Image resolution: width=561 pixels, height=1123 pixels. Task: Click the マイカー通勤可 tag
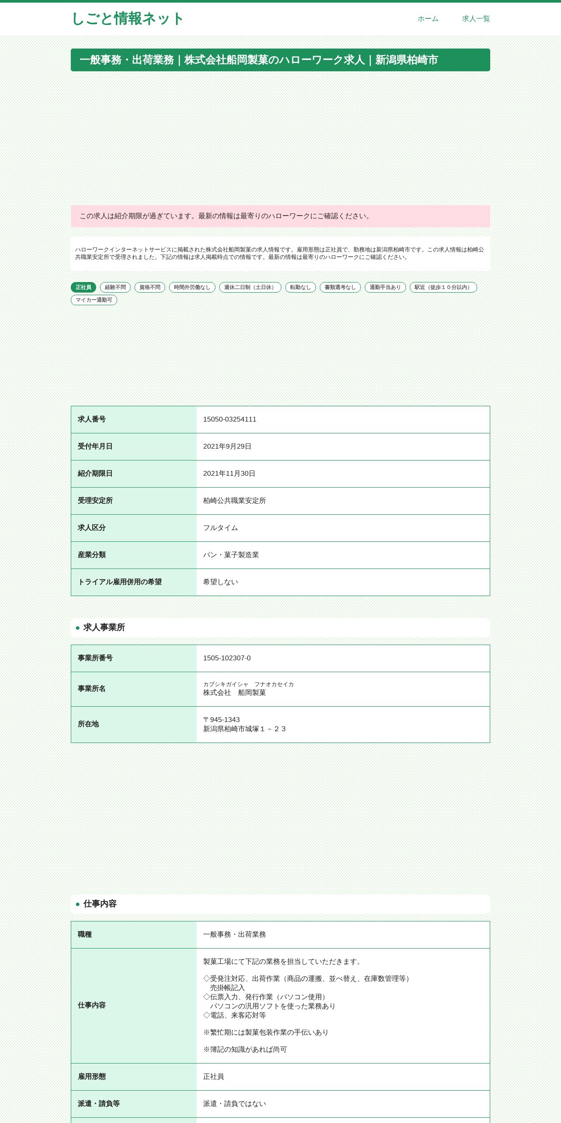pyautogui.click(x=94, y=300)
